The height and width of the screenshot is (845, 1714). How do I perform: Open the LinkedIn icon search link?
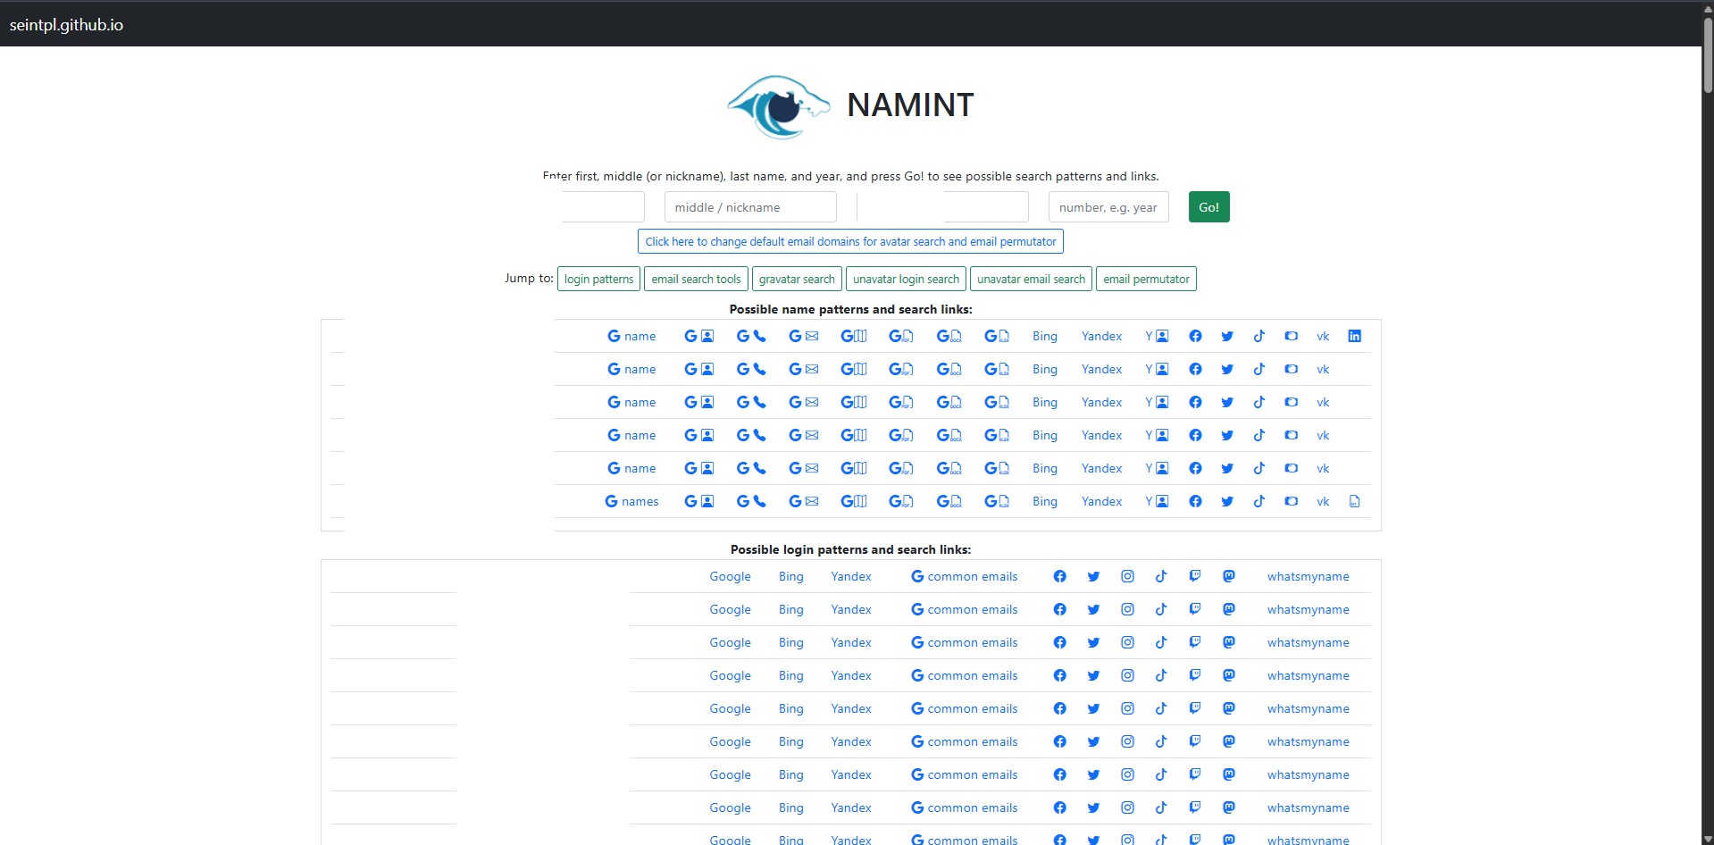point(1354,336)
